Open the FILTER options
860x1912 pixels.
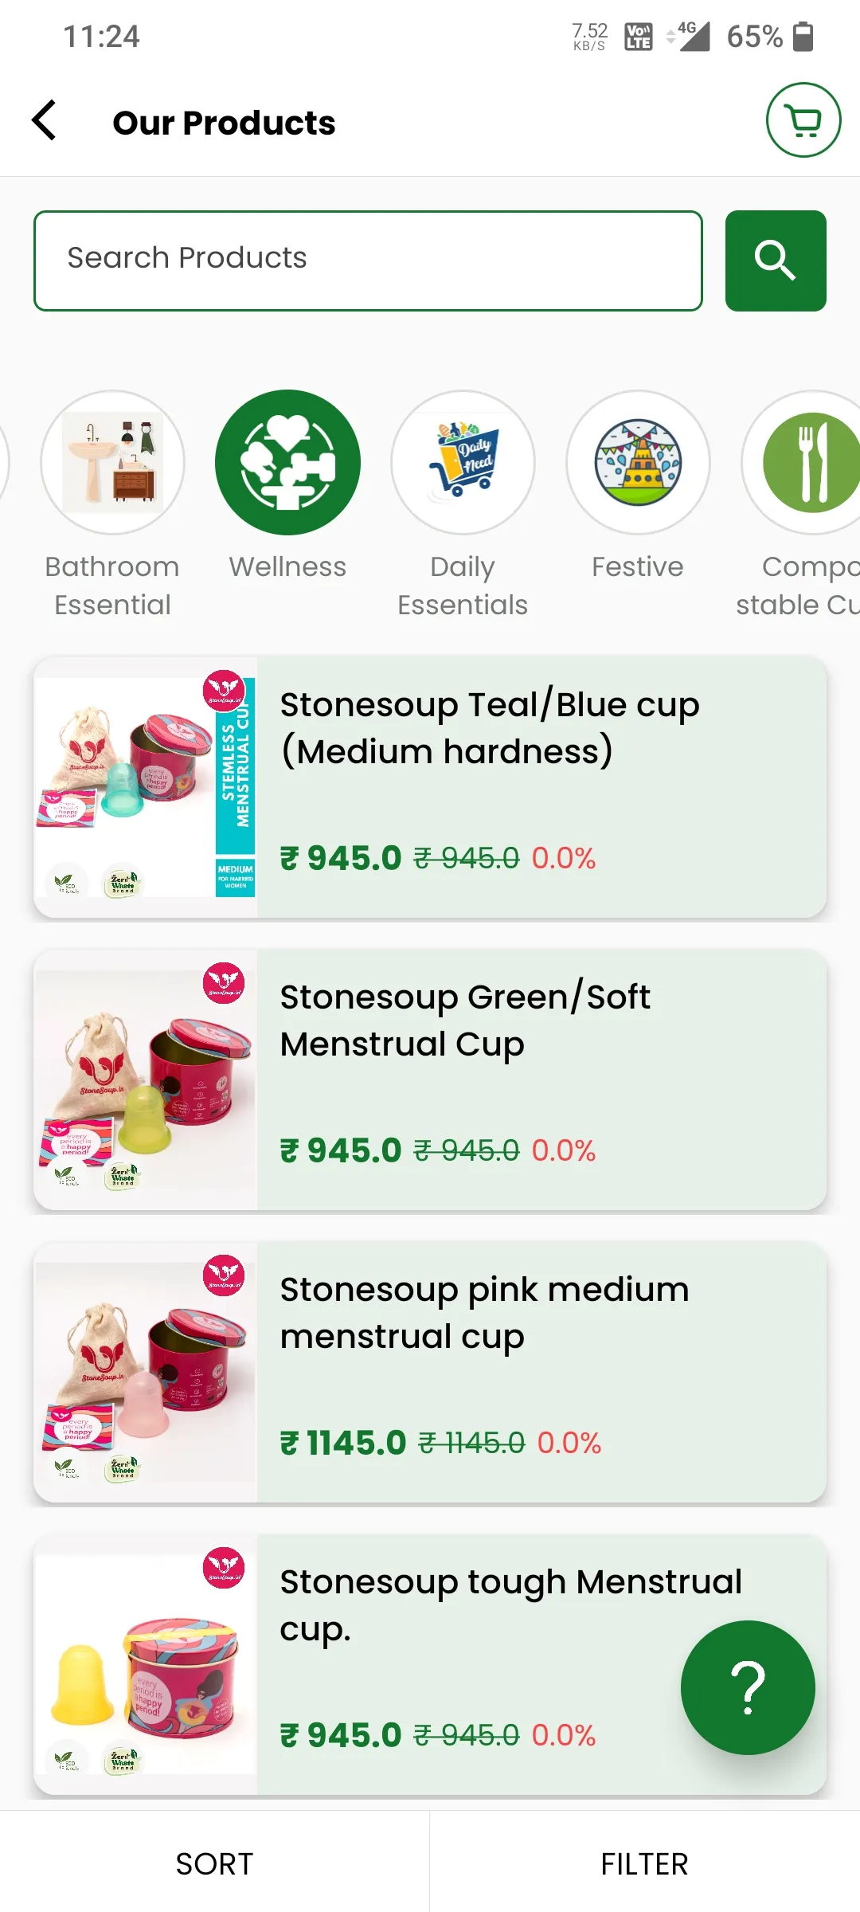click(644, 1863)
